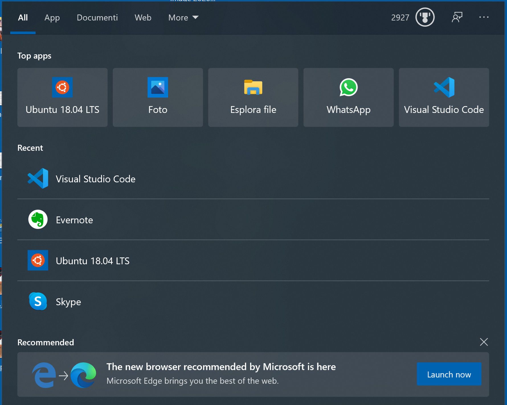Open the three-dots options menu
The width and height of the screenshot is (507, 405).
(484, 17)
